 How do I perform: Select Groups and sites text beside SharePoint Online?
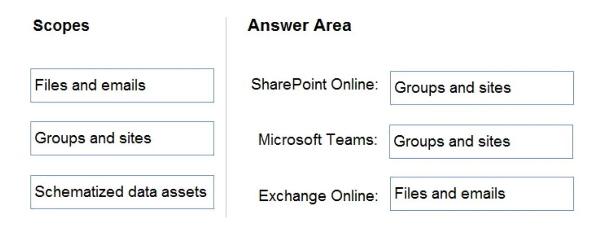tap(452, 88)
